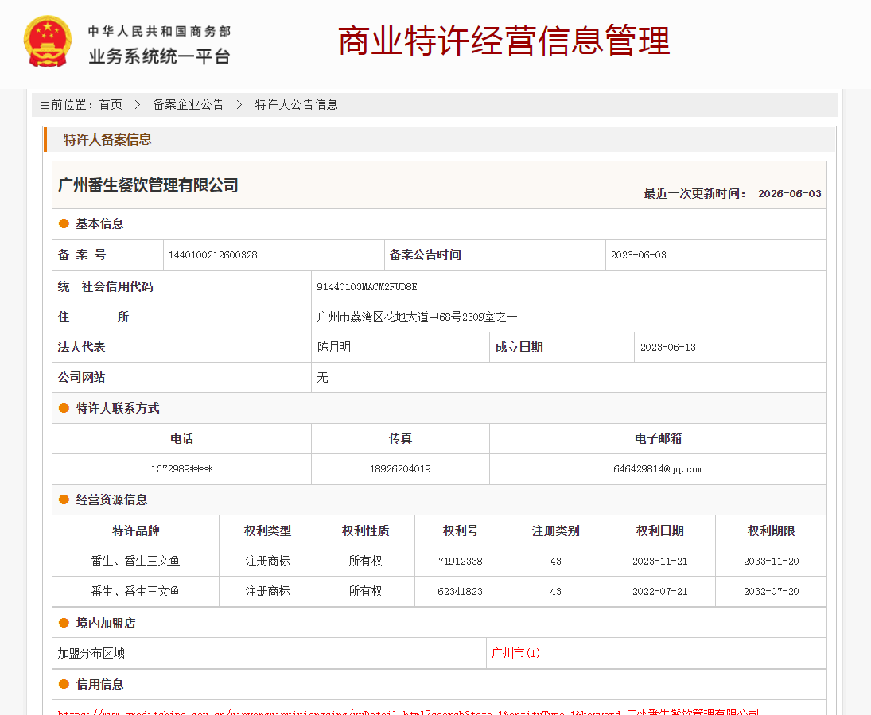871x715 pixels.
Task: Click the fax number 18926204019
Action: [x=400, y=469]
